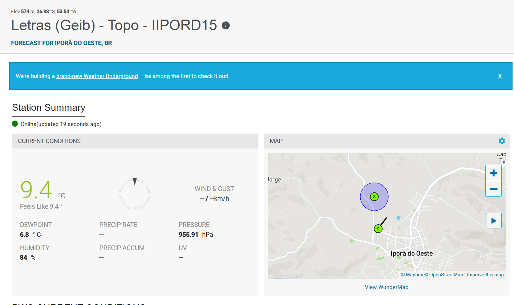Click the 9.4 temperature reading

coord(36,190)
